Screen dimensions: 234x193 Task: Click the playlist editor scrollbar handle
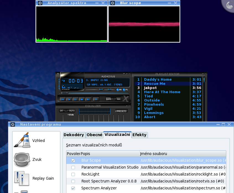[204, 79]
